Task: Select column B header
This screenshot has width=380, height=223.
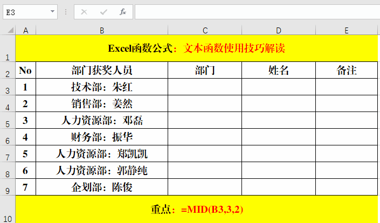Action: point(102,31)
